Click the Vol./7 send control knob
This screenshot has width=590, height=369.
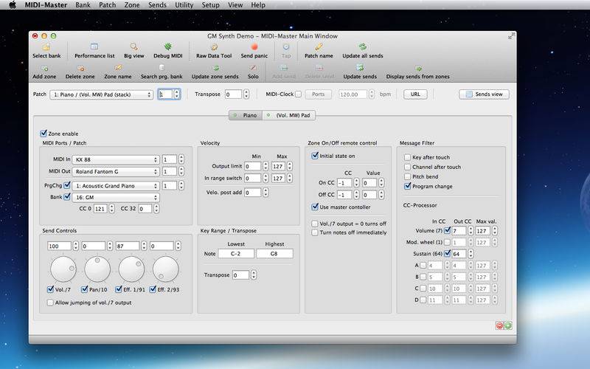pos(62,269)
